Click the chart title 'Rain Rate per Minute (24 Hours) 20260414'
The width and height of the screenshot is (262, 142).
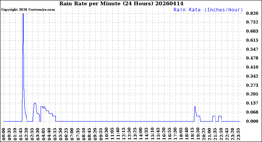[x=121, y=3]
